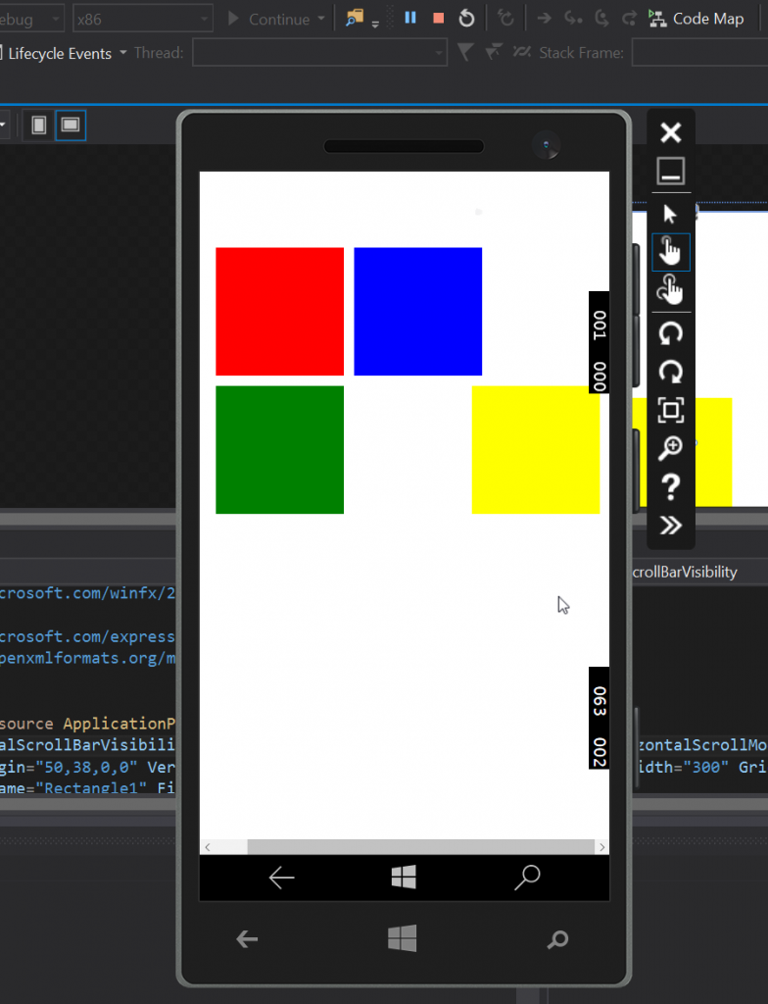Switch emulator to mouse pointer input mode
Screen dimensions: 768x1004
pos(670,214)
